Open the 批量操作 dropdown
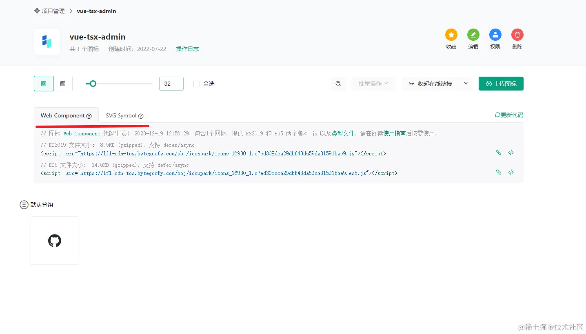 pos(373,84)
